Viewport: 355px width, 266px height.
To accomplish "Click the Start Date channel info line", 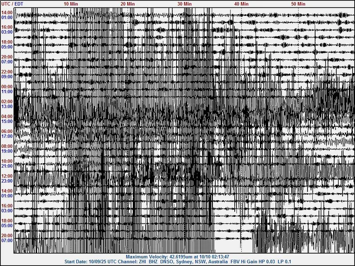I will tap(177, 262).
